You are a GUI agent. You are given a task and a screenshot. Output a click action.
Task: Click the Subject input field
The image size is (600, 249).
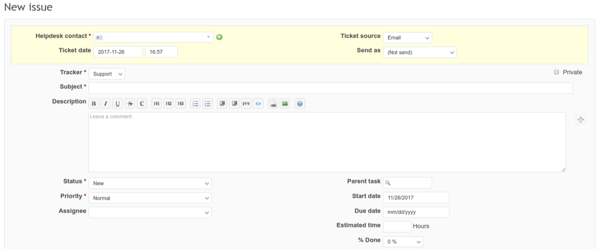330,88
